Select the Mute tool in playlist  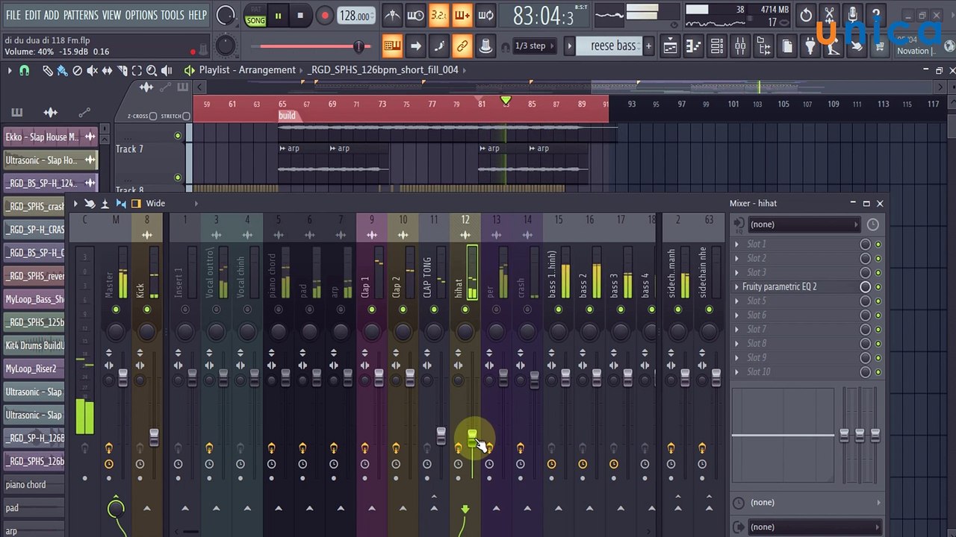92,70
